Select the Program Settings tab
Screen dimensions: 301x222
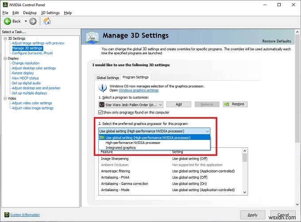coord(135,77)
